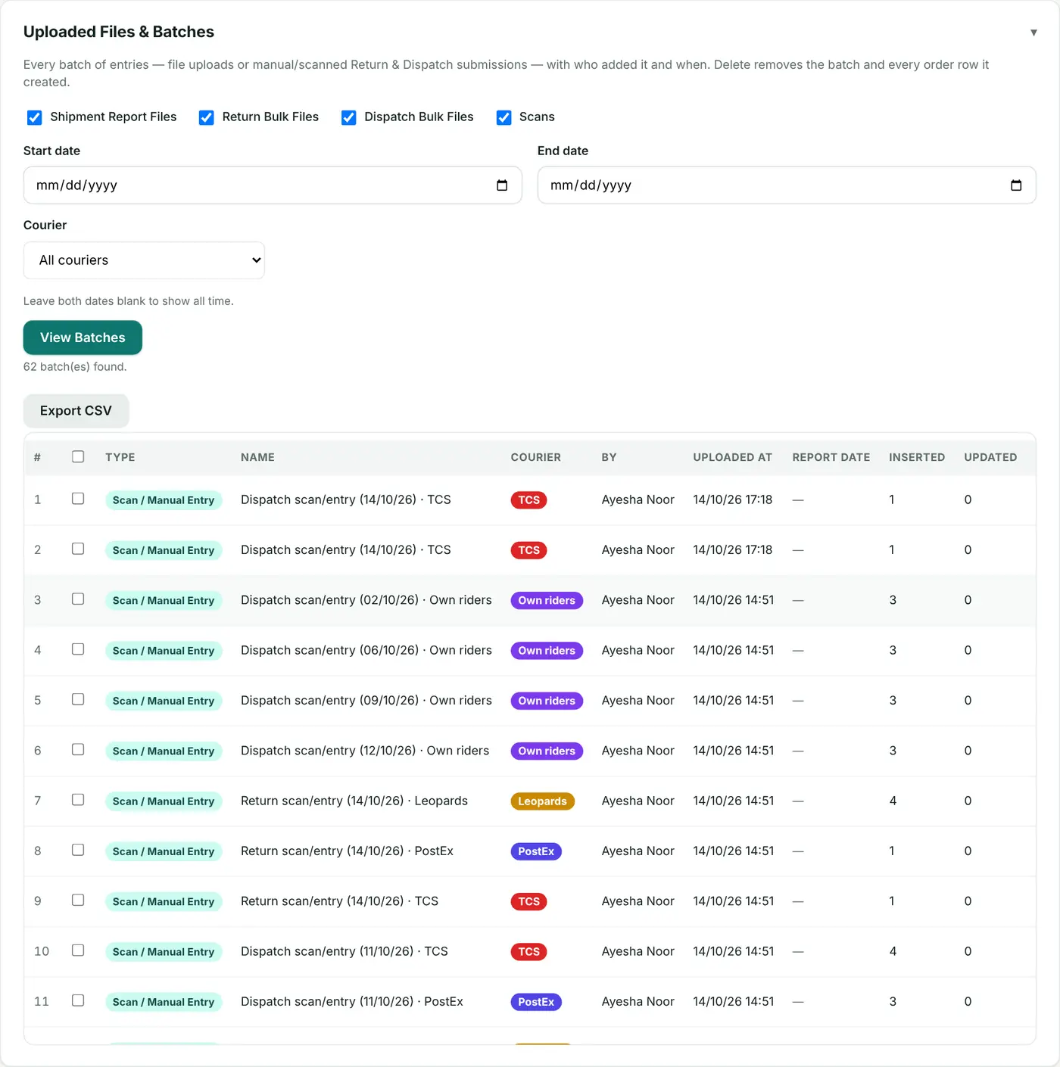Image resolution: width=1060 pixels, height=1067 pixels.
Task: Click 'Dispatch scan/entry (11/10/26) · TCS'
Action: [344, 951]
